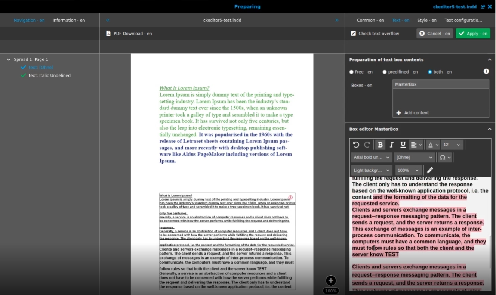Screen dimensions: 496x295
Task: Select the 'Free - en' radio option
Action: point(351,72)
